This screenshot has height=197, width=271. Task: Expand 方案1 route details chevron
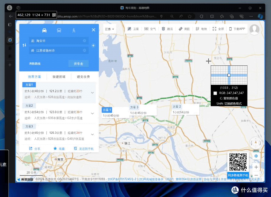click(x=93, y=93)
